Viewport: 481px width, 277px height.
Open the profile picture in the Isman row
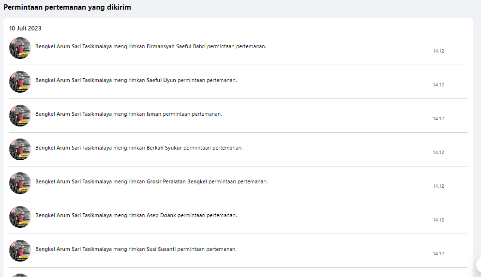(20, 115)
